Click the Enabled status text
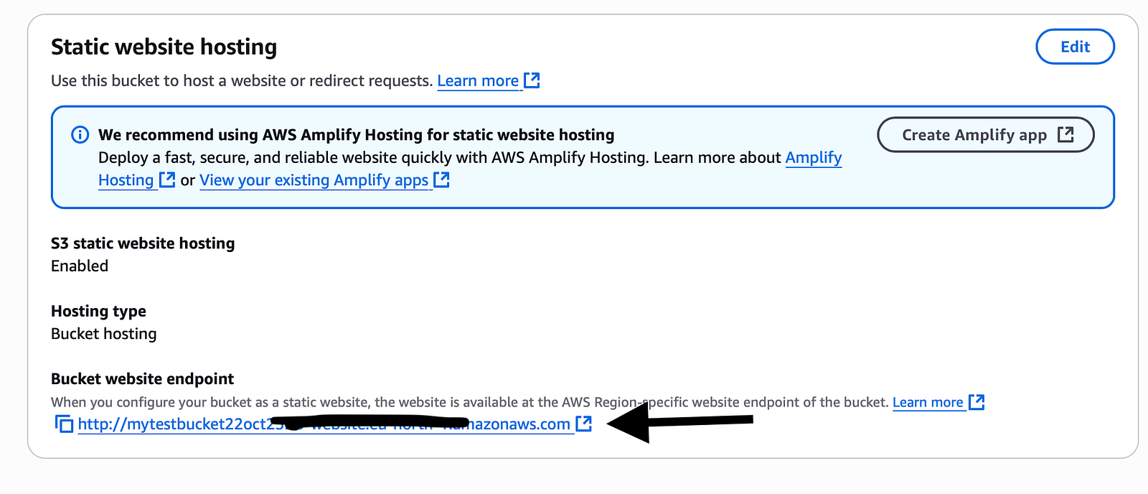 click(80, 266)
